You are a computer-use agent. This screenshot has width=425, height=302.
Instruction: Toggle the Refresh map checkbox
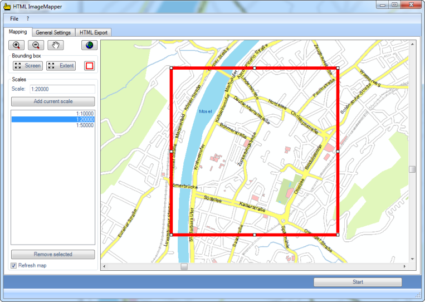pos(14,265)
